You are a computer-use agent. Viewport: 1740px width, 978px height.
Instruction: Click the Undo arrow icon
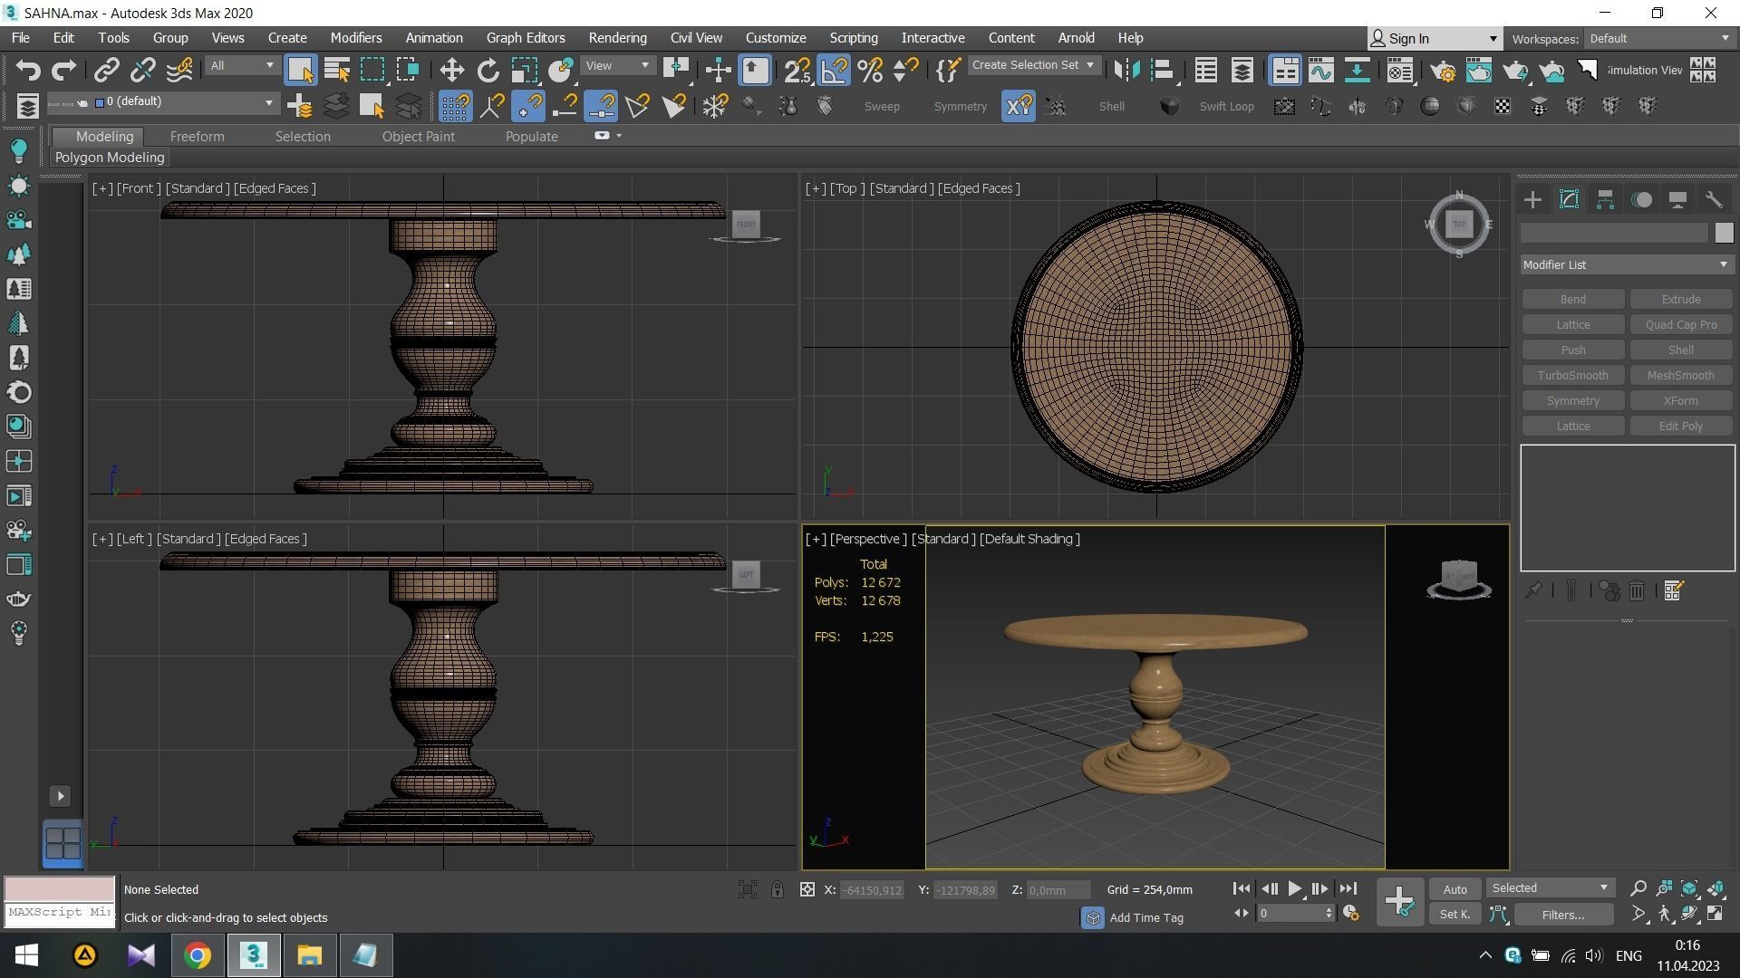point(28,71)
